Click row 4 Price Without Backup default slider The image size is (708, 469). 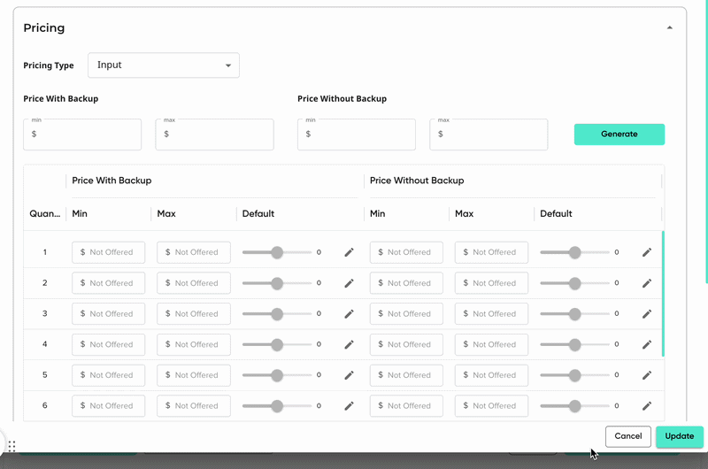pyautogui.click(x=574, y=344)
